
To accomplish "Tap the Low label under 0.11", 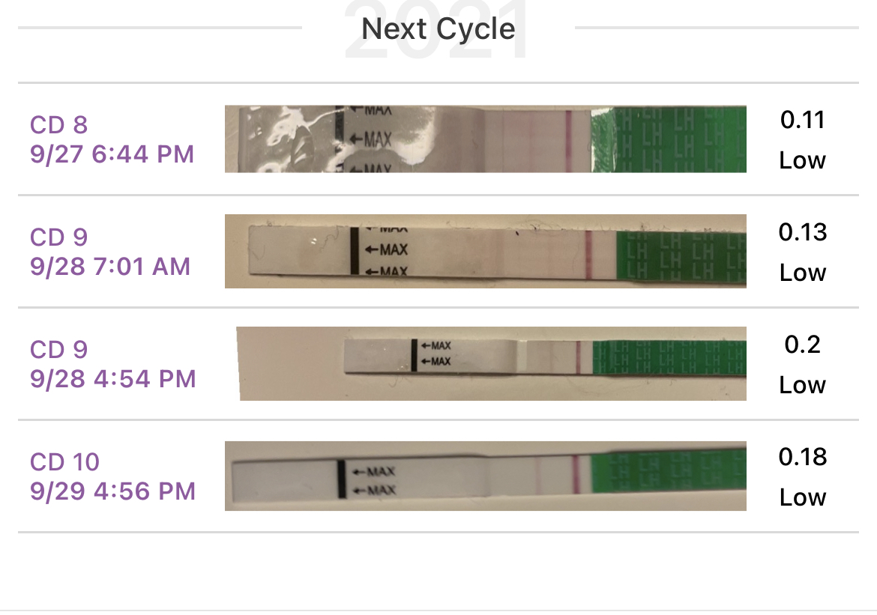I will (803, 160).
